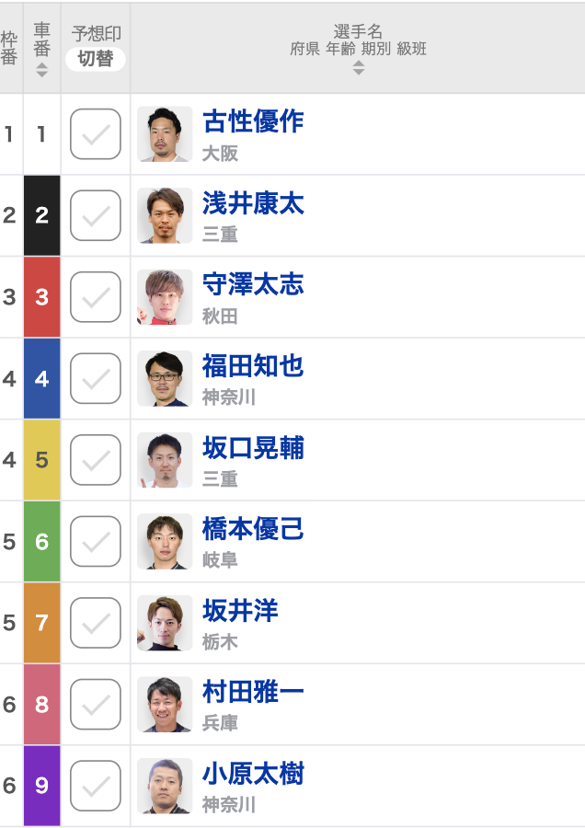Screen dimensions: 585x828
Task: Open 古性優作 profile photo
Action: [x=165, y=134]
